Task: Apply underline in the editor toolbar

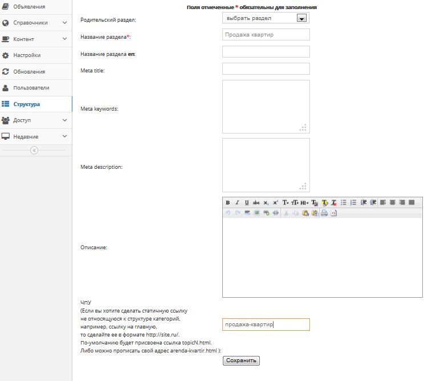Action: tap(247, 202)
